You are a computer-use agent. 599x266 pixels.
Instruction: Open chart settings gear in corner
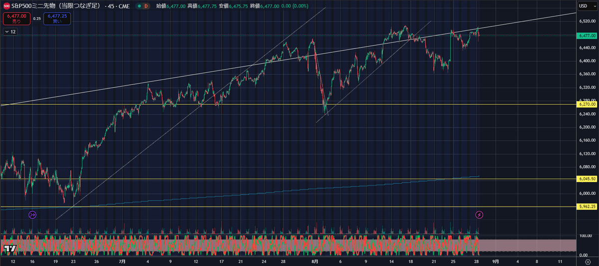[588, 262]
